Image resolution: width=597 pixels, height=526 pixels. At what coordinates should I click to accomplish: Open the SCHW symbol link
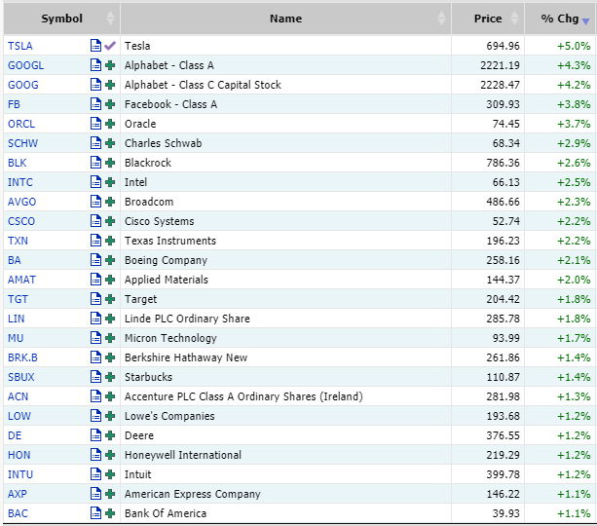22,143
